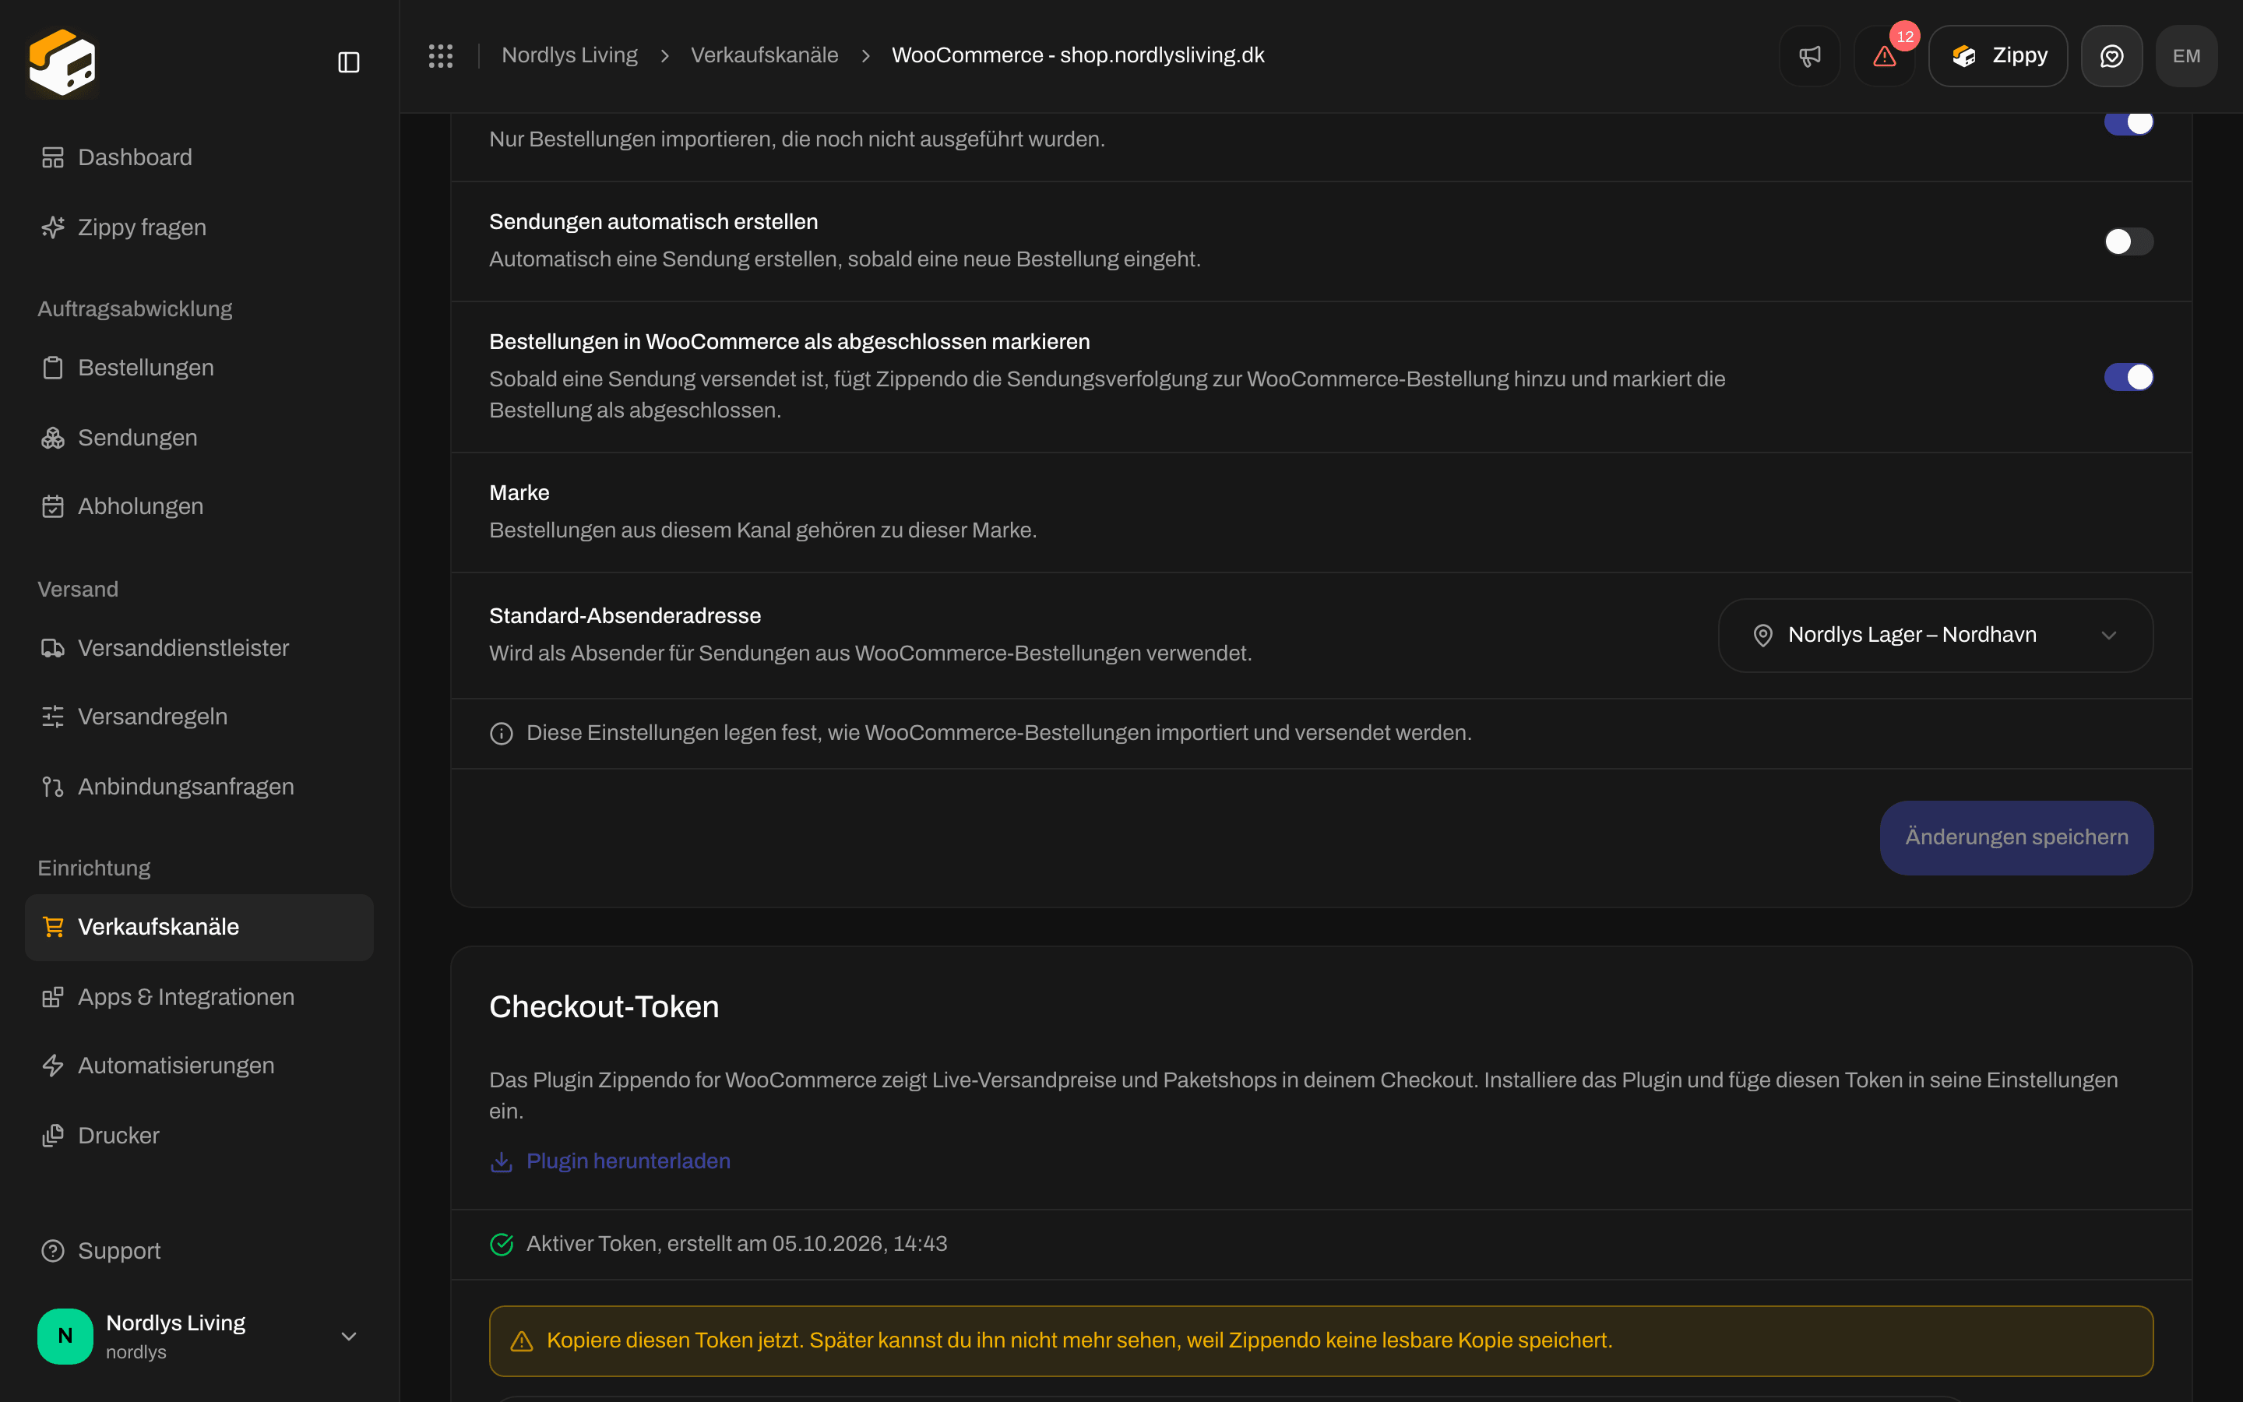The image size is (2243, 1402).
Task: Click the download icon beside Plugin herunterladen
Action: click(502, 1161)
